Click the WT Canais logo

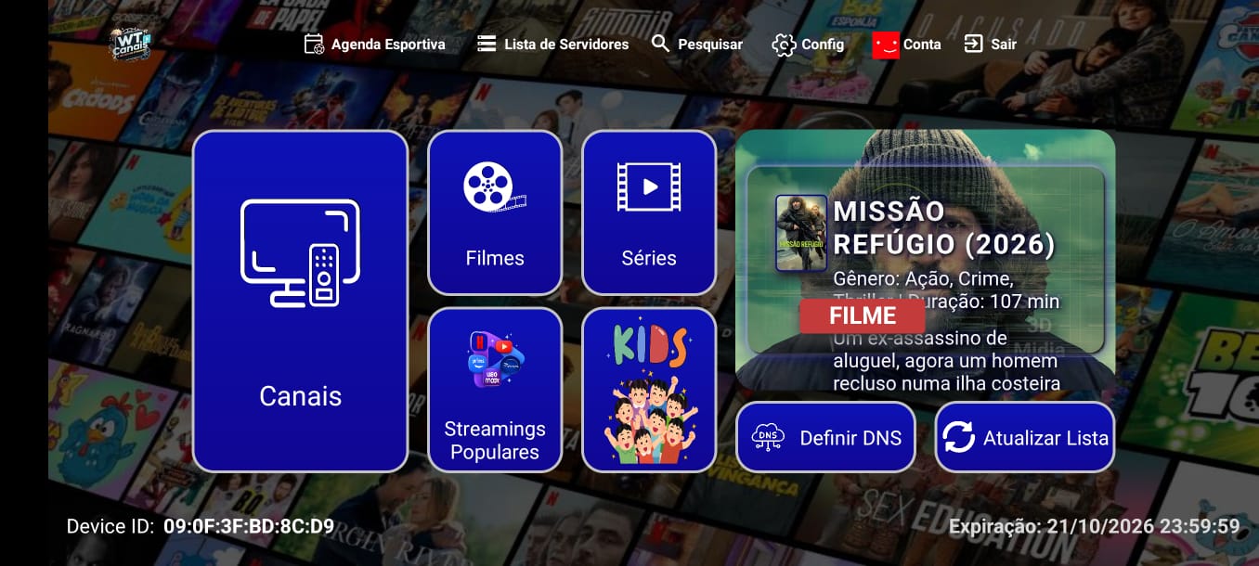(129, 43)
